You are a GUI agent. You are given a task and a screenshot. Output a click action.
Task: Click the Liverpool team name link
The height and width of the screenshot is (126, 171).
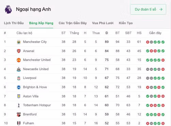[x=30, y=78]
